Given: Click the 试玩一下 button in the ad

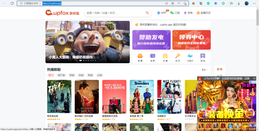Looking at the screenshot, I should point(202,113).
